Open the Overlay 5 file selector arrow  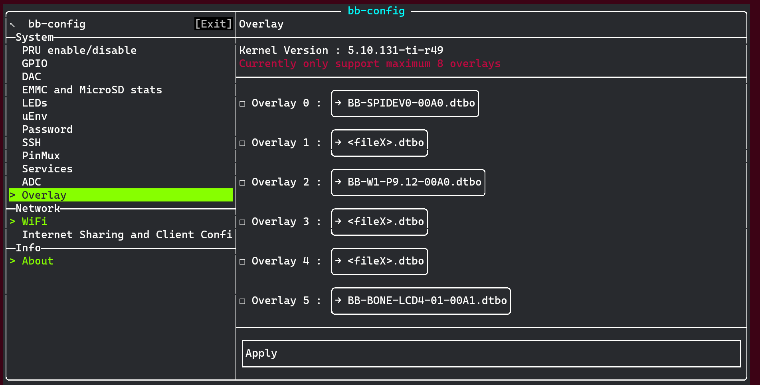339,301
